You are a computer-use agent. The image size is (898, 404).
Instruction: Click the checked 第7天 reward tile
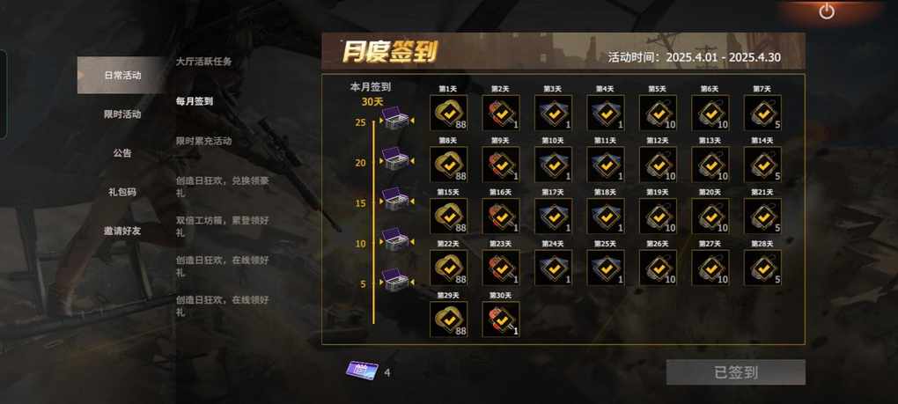762,113
